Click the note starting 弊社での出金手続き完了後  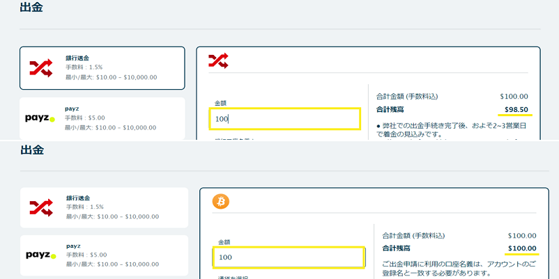pyautogui.click(x=452, y=130)
